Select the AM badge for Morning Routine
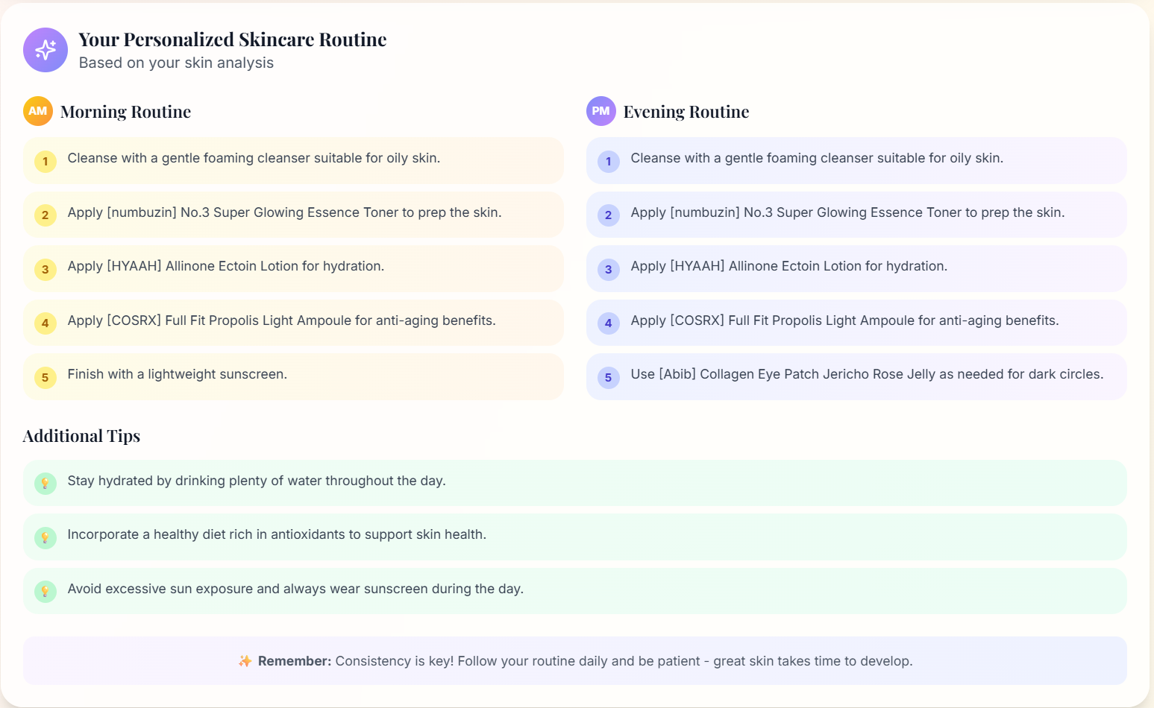Image resolution: width=1154 pixels, height=708 pixels. [38, 111]
